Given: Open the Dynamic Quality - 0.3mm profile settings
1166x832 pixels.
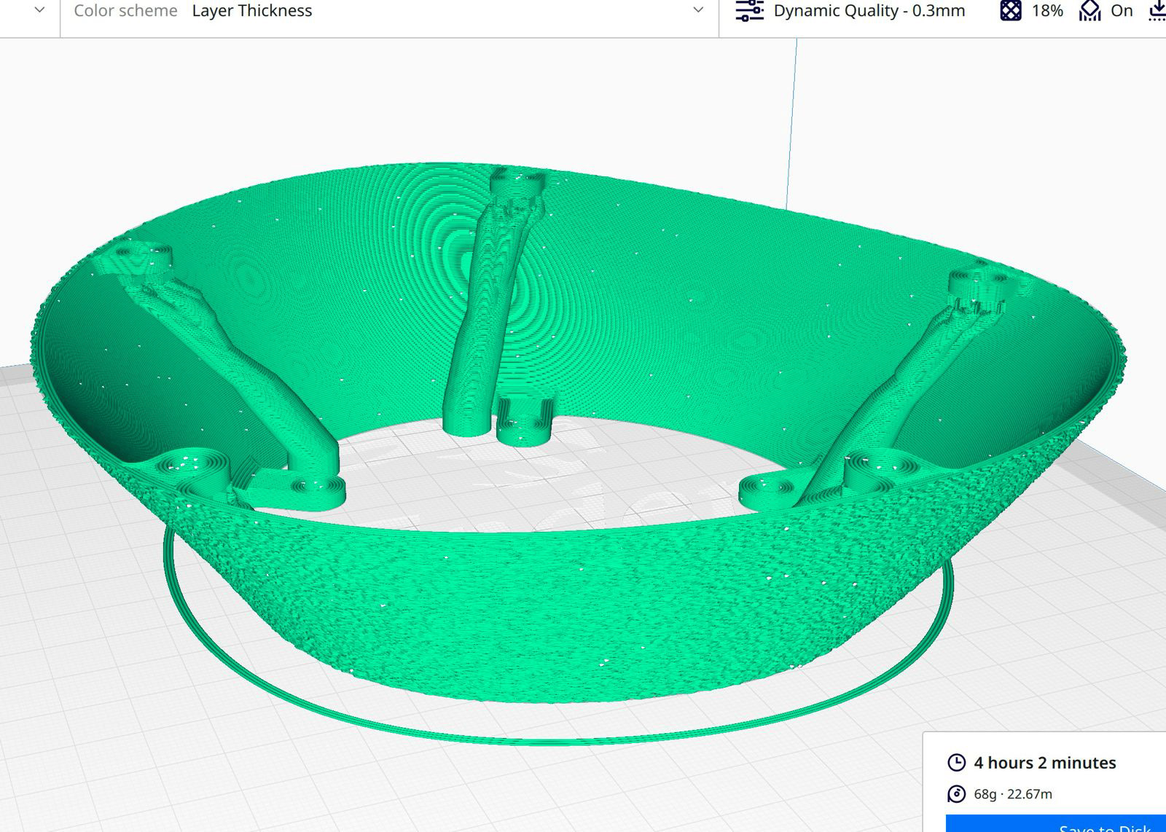Looking at the screenshot, I should [869, 11].
